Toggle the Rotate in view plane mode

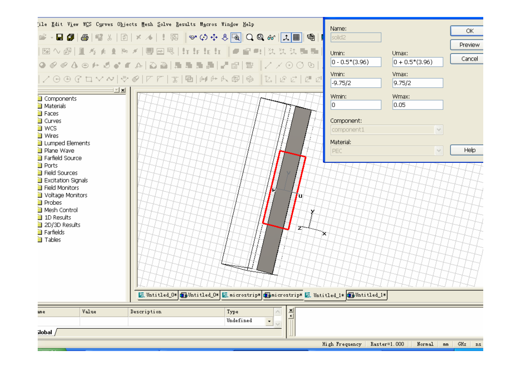click(x=204, y=37)
